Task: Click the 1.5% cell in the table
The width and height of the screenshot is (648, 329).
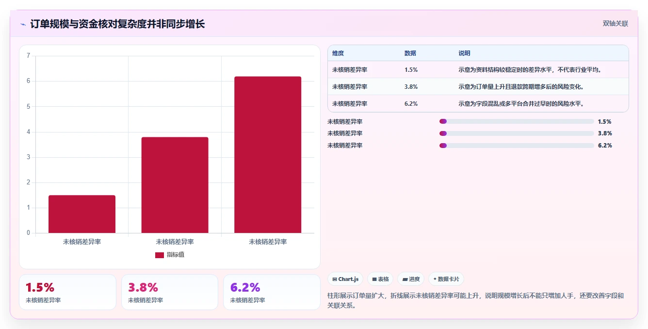Action: (x=411, y=70)
